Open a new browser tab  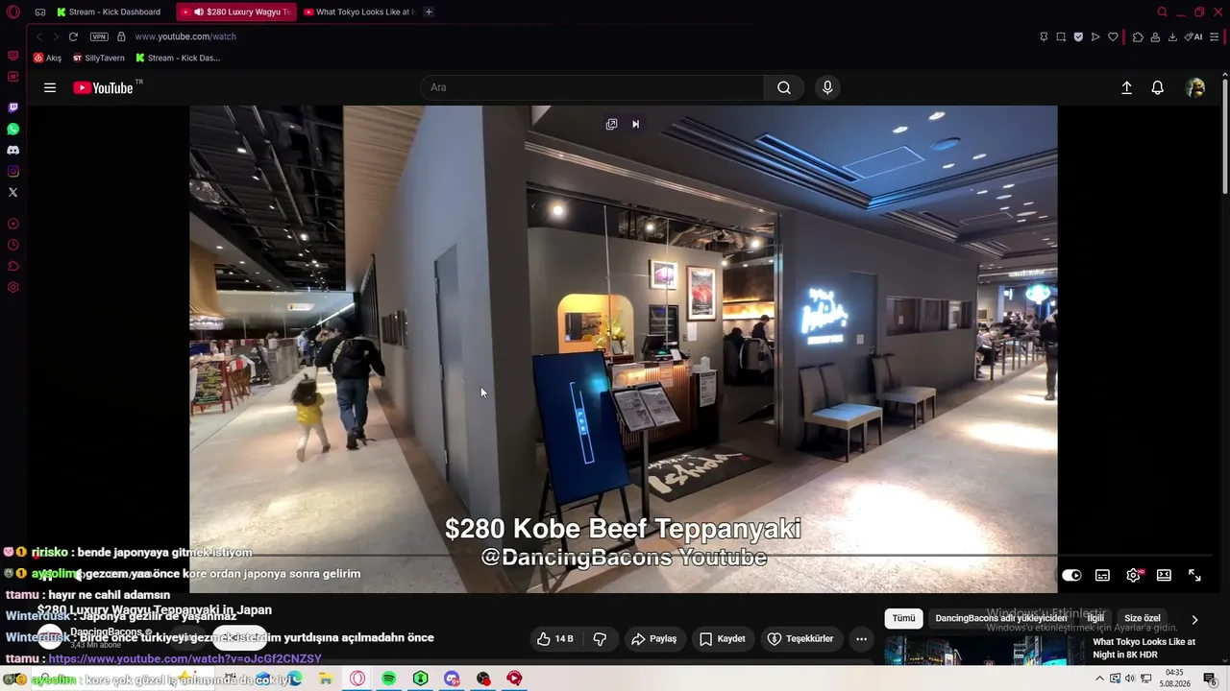click(x=429, y=12)
